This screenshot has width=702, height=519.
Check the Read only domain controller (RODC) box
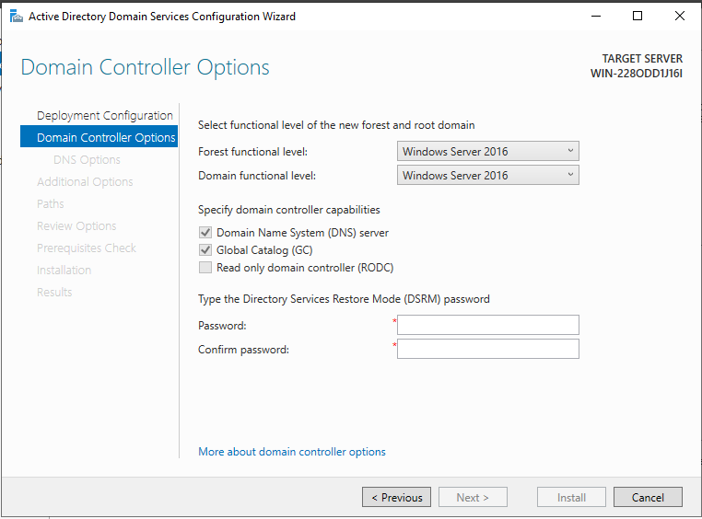(x=205, y=268)
